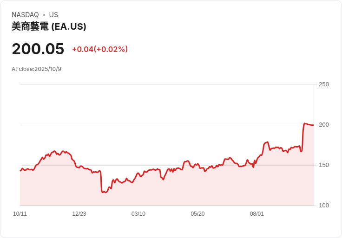Select the 150 y-axis price label
Screen dimensions: 342x238
pos(324,165)
